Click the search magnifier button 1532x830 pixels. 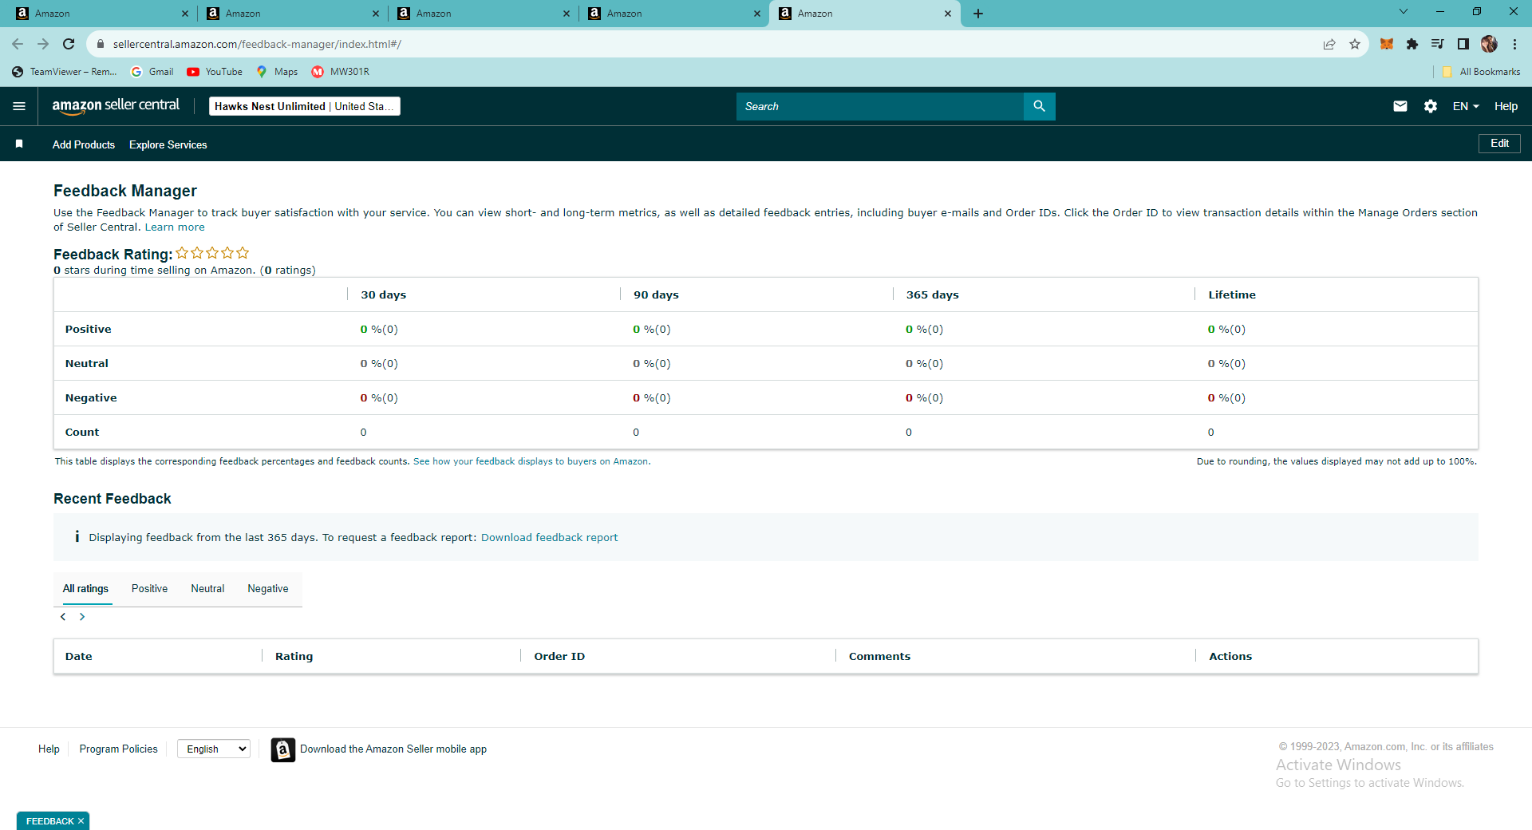1039,106
